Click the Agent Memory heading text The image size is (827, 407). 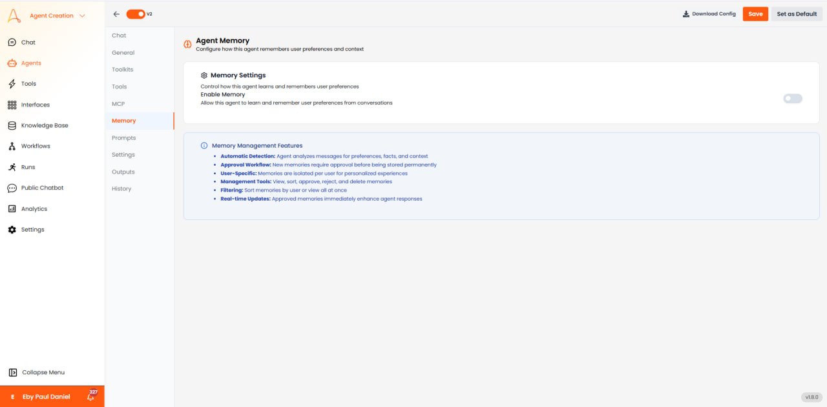[223, 41]
